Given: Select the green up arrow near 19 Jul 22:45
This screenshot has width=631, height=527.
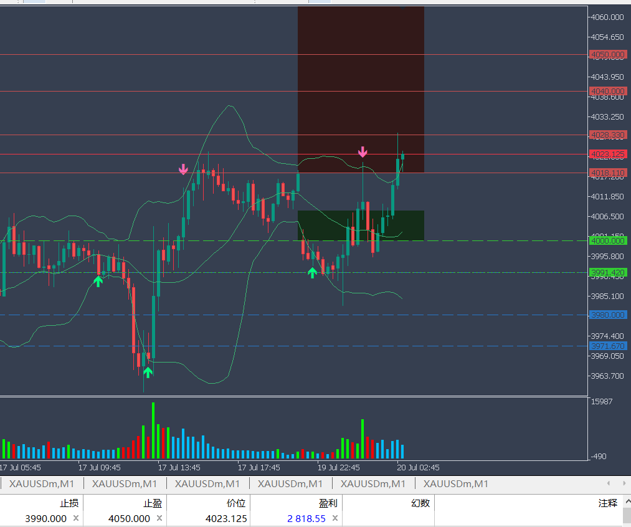Looking at the screenshot, I should [x=312, y=273].
